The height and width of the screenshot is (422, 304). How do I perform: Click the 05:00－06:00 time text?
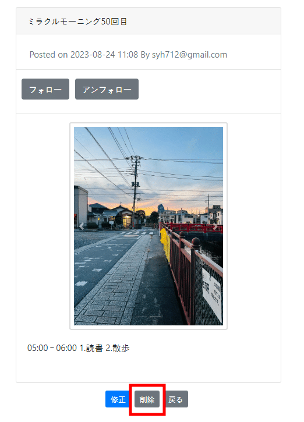[52, 348]
